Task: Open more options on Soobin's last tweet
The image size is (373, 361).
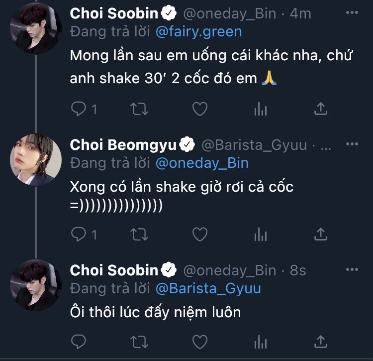Action: coord(352,269)
